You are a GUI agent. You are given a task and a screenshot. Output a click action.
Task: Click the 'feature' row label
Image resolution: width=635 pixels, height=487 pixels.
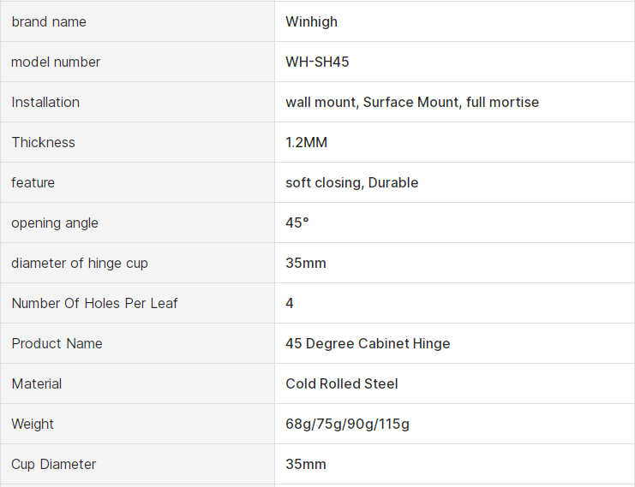click(x=33, y=183)
